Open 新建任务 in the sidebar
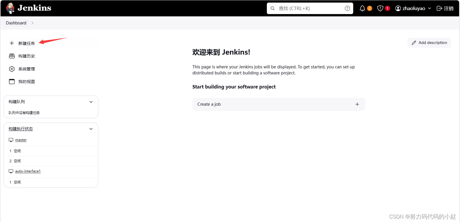The image size is (460, 222). pos(26,43)
